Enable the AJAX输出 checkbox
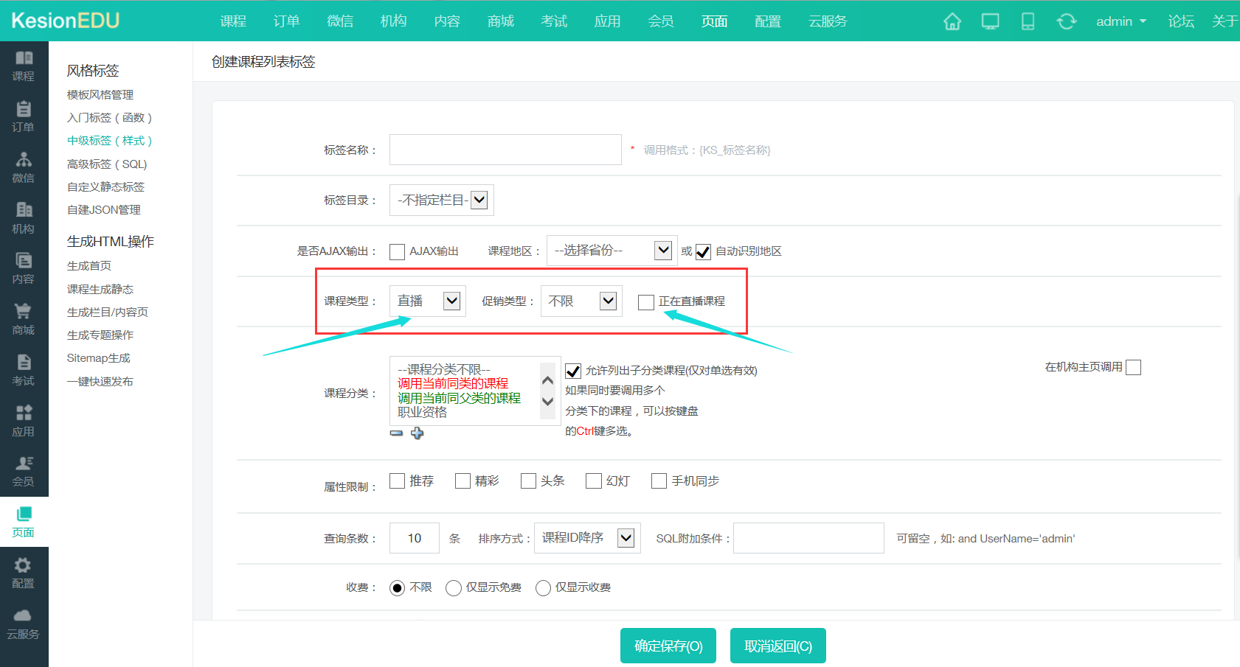1240x667 pixels. 397,252
